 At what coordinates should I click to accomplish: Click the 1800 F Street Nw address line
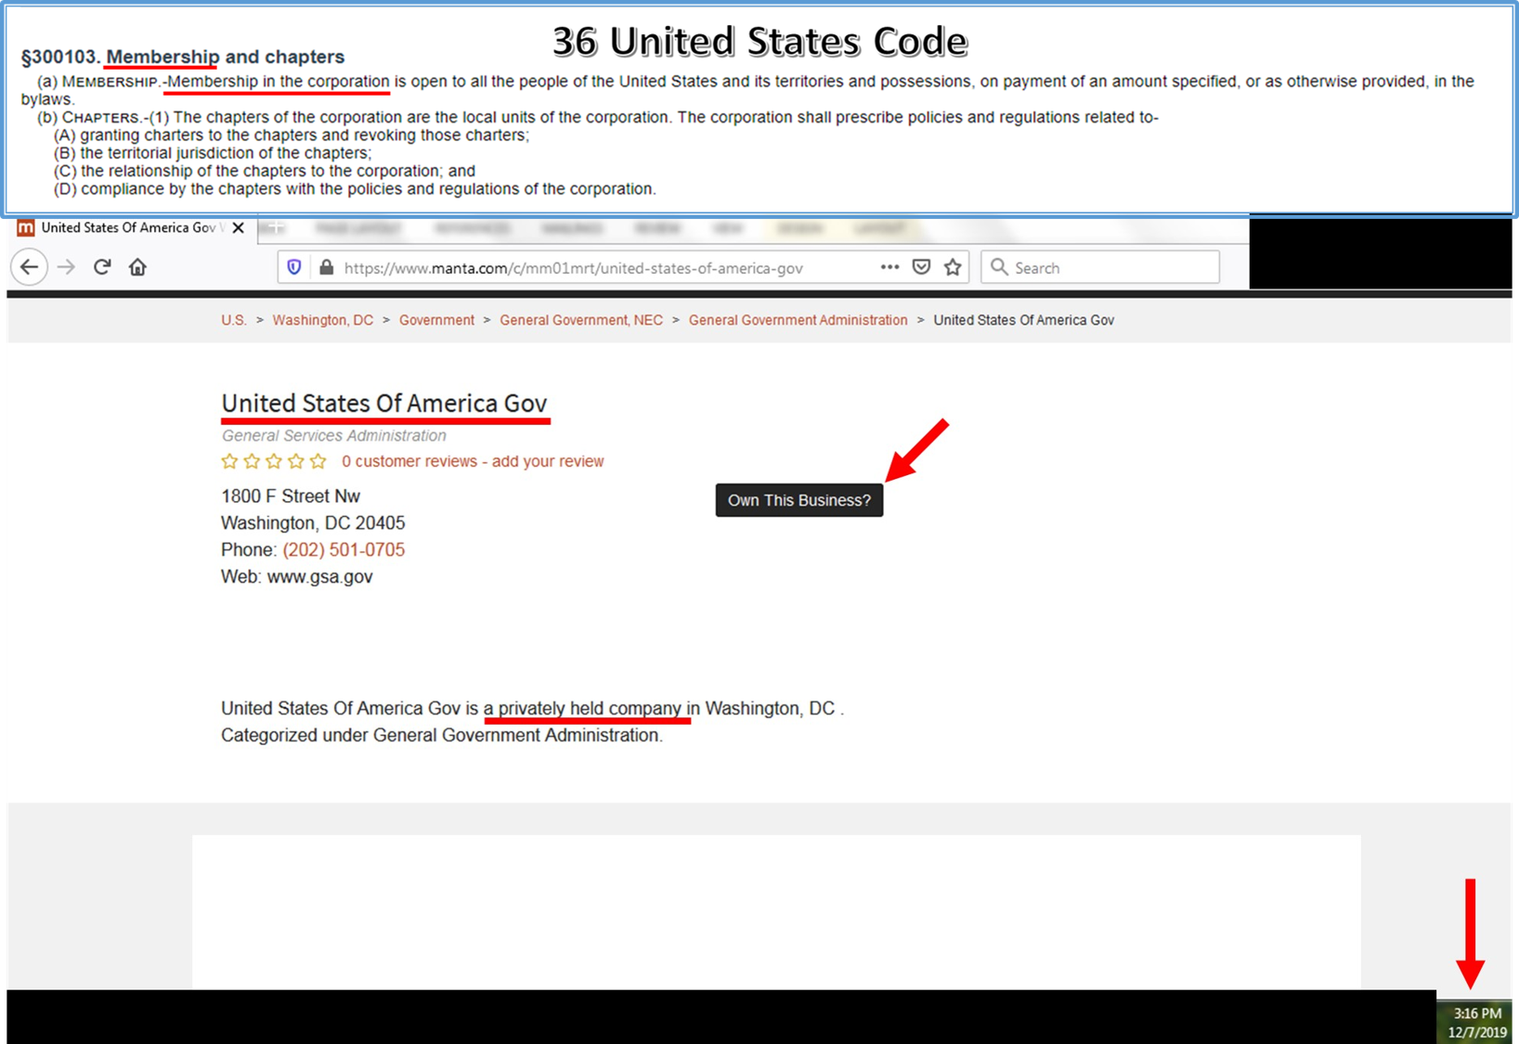pos(291,496)
